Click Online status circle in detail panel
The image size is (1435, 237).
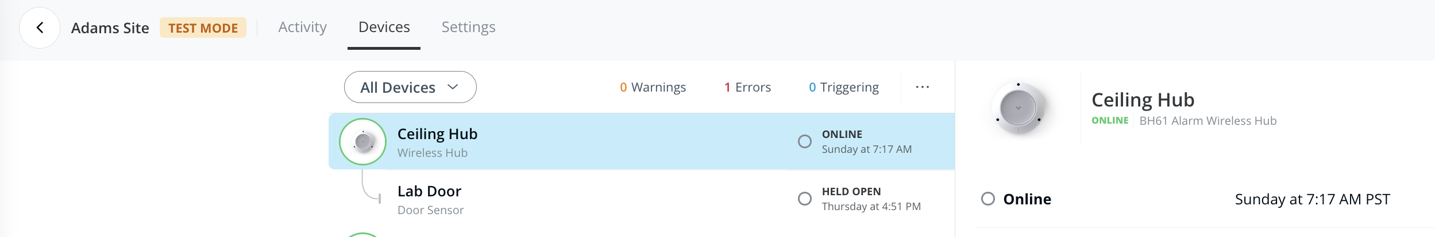(x=988, y=199)
